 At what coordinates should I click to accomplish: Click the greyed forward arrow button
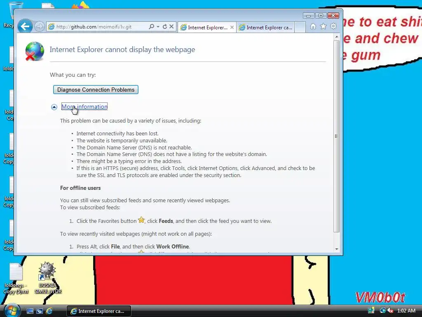pos(40,26)
